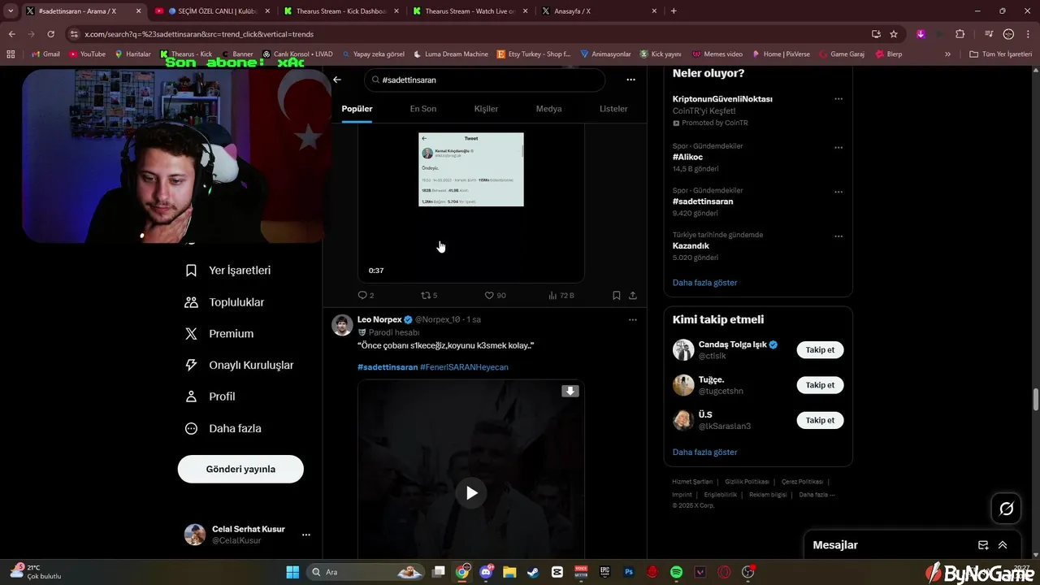
Task: Open Onaylı Kuruluşlar page
Action: (240, 366)
